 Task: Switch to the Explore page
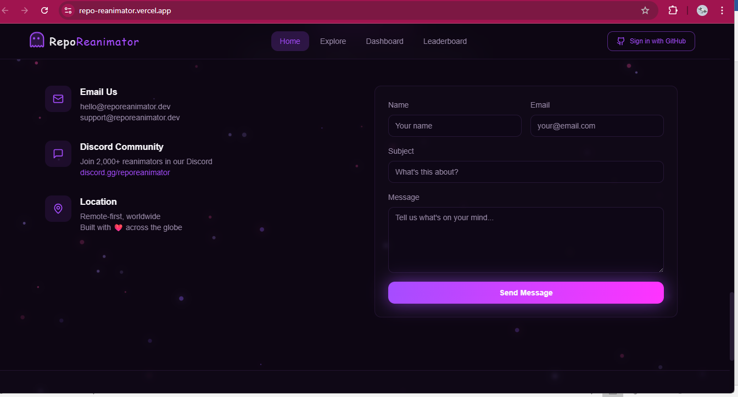[333, 41]
